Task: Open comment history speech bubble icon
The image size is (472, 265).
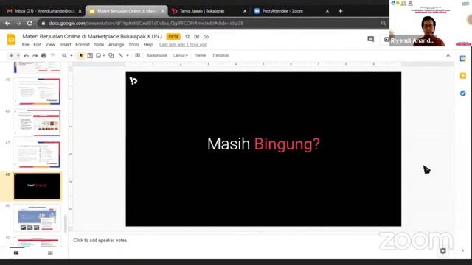Action: pyautogui.click(x=371, y=39)
